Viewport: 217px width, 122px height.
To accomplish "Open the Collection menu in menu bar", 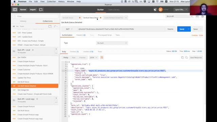I will point(51,1).
